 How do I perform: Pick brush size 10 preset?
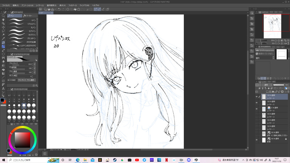coord(34,100)
